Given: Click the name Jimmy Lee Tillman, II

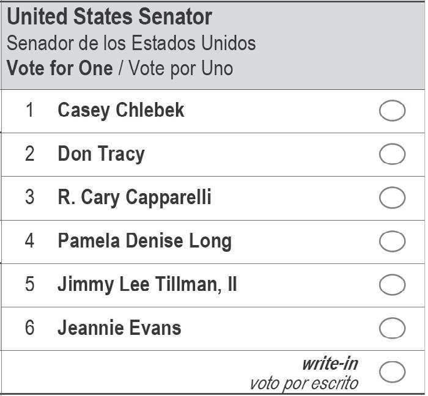Looking at the screenshot, I should tap(147, 284).
